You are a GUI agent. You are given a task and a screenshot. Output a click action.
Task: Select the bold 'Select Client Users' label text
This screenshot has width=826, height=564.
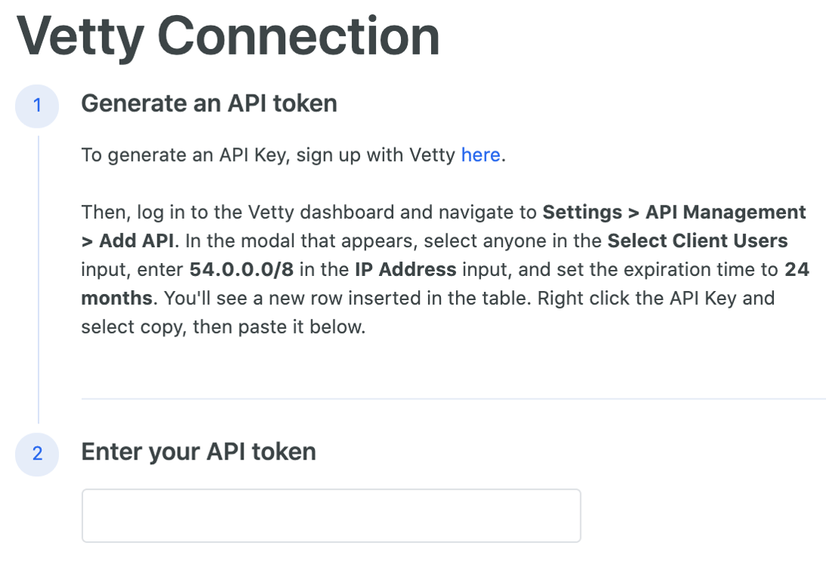tap(698, 240)
